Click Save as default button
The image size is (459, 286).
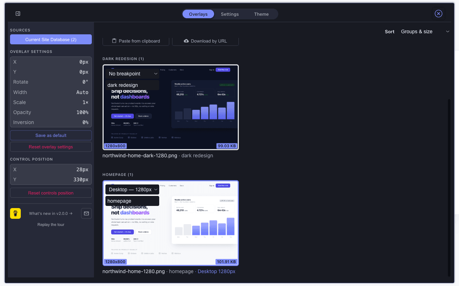51,135
